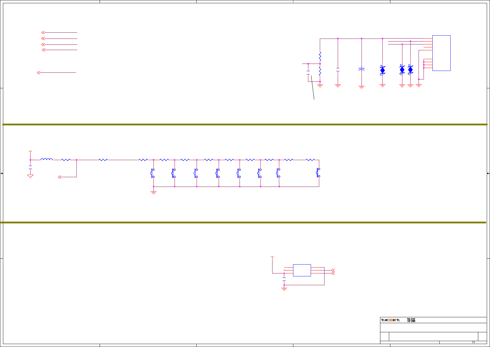The height and width of the screenshot is (347, 490).
Task: Click the ground symbol under the push-button row
Action: click(153, 192)
